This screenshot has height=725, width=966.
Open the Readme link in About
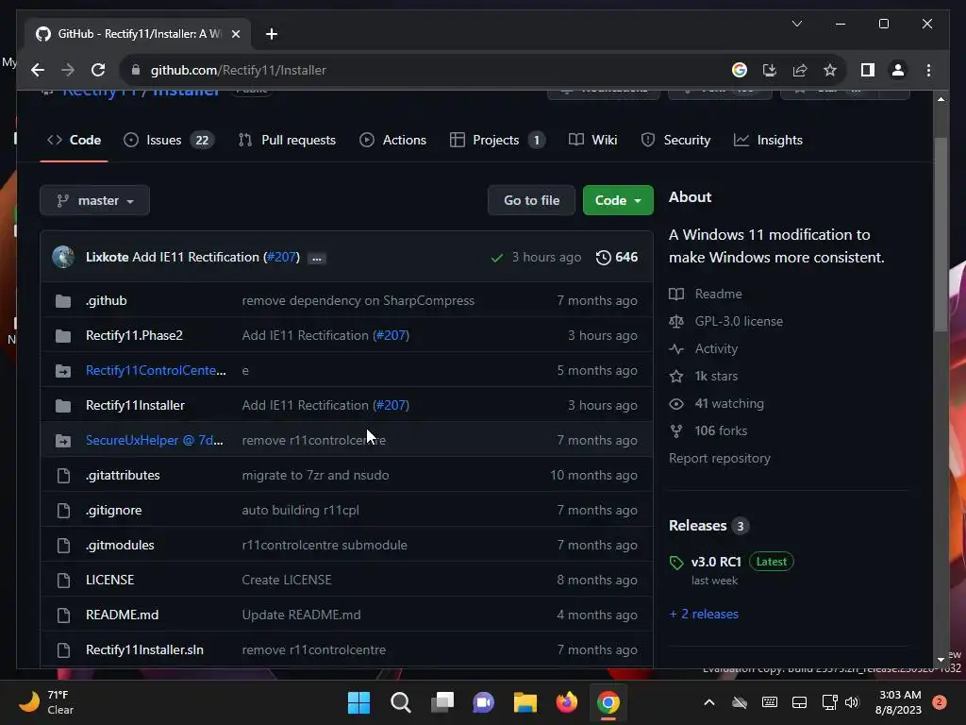pos(706,295)
